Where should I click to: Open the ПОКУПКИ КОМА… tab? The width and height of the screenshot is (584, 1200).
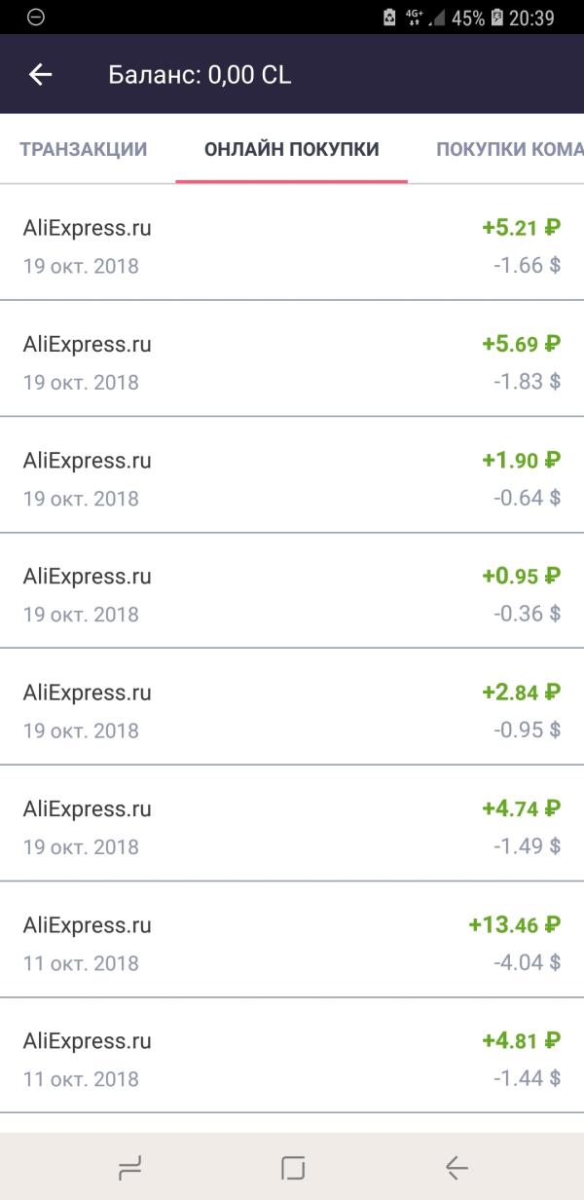[x=509, y=149]
